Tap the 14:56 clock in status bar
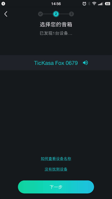This screenshot has width=112, height=199. 56,4
